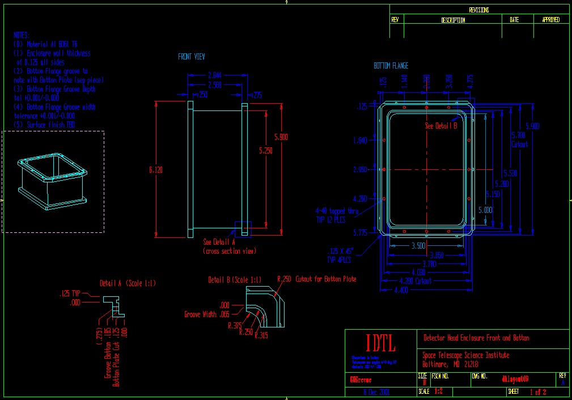This screenshot has height=400, width=572.
Task: Select the Detail A (Scale 1:1) title
Action: (x=128, y=283)
